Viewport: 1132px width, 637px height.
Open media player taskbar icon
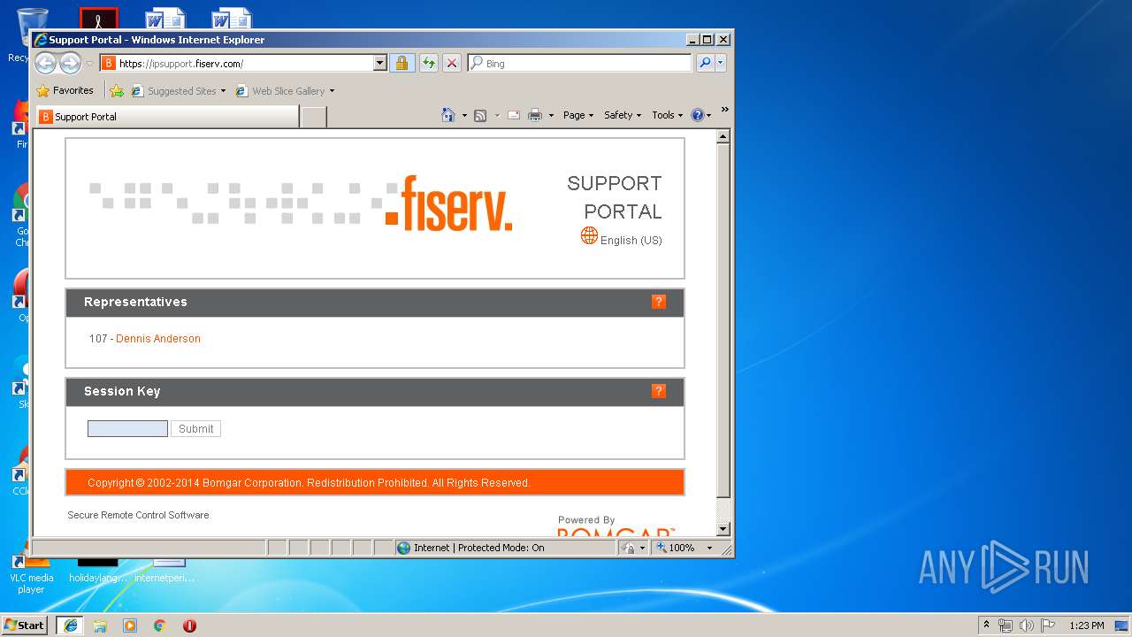pyautogui.click(x=130, y=625)
